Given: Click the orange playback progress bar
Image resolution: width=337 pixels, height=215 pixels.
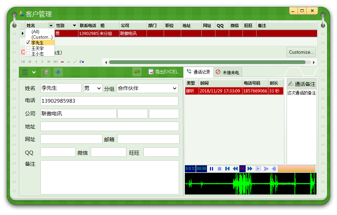Looking at the screenshot, I should [x=296, y=169].
